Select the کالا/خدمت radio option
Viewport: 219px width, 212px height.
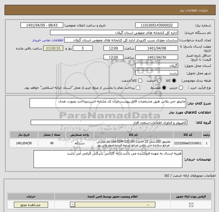[x=140, y=81]
